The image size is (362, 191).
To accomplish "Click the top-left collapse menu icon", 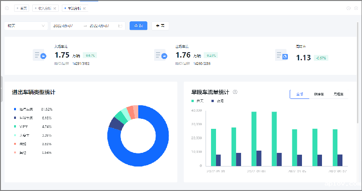I will pos(7,8).
